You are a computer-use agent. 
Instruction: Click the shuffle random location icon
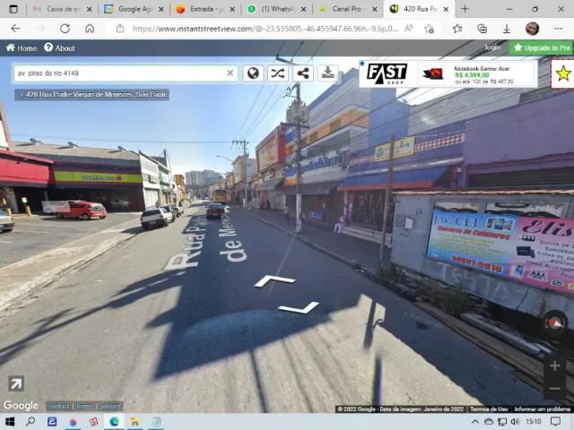coord(278,73)
